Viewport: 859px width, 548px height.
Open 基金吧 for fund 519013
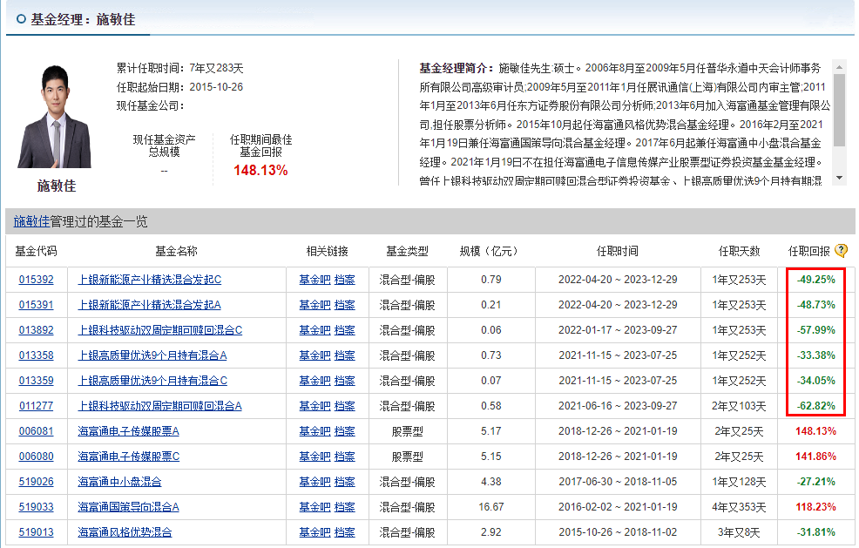point(315,531)
